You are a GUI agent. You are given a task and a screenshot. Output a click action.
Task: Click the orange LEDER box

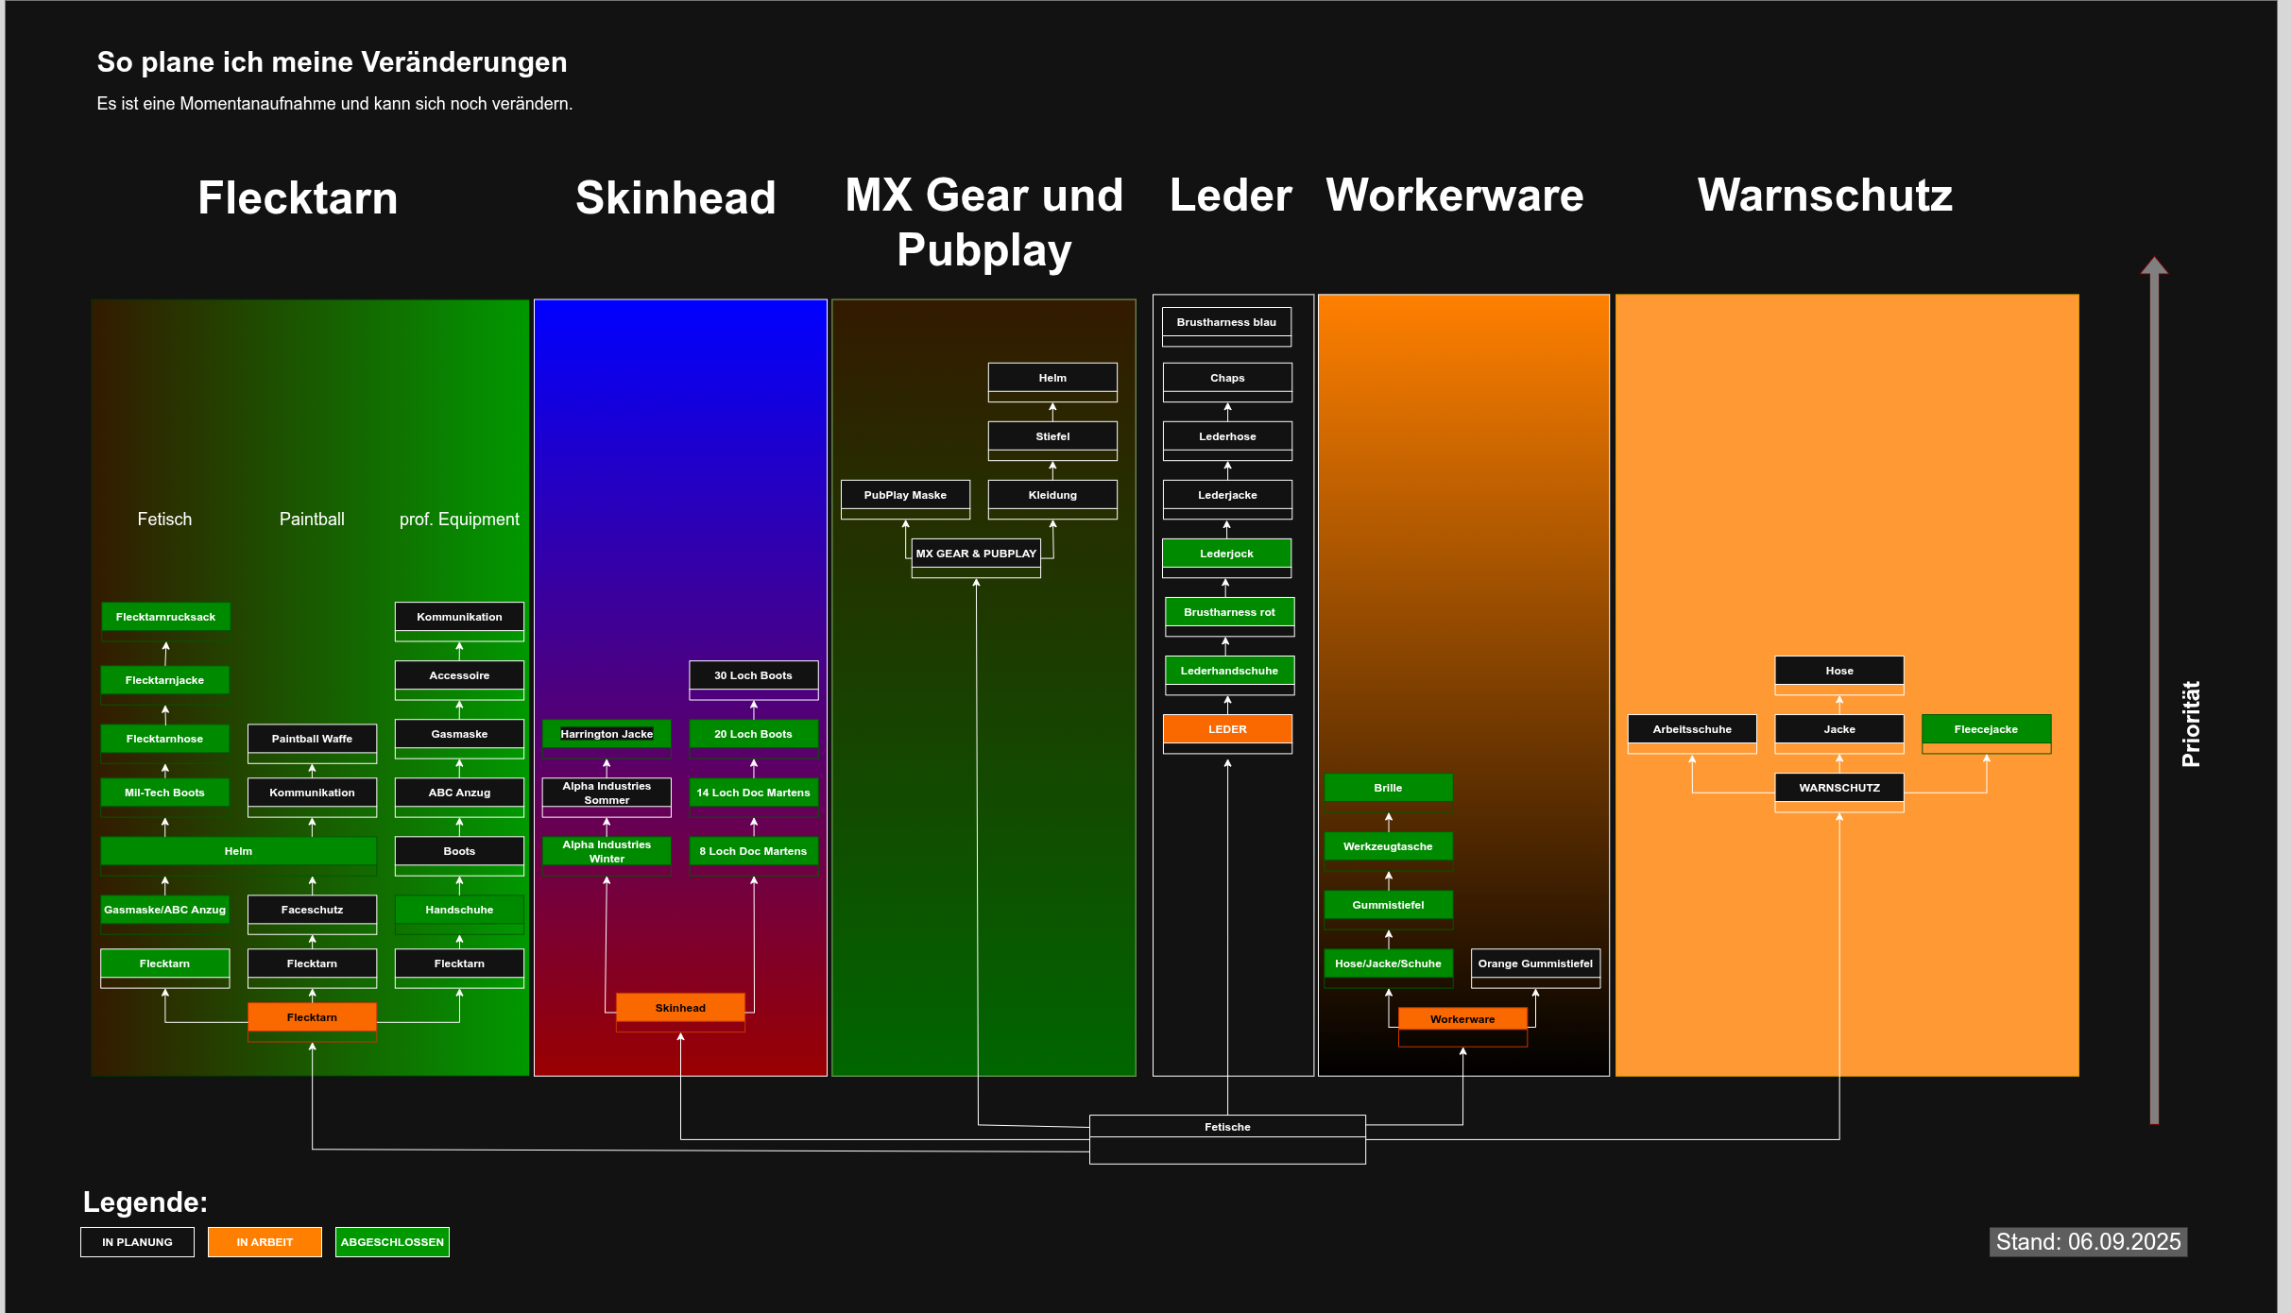pyautogui.click(x=1227, y=729)
